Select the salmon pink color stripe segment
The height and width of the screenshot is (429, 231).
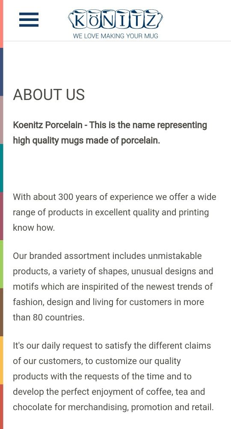tap(1, 24)
